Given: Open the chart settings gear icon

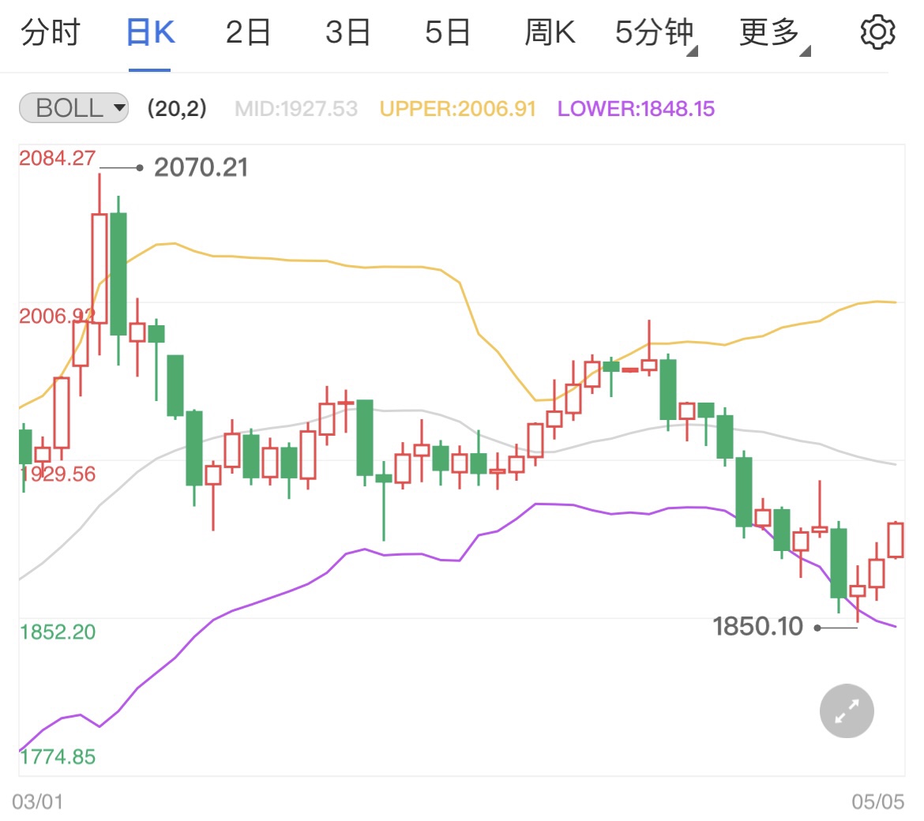Looking at the screenshot, I should click(x=877, y=32).
